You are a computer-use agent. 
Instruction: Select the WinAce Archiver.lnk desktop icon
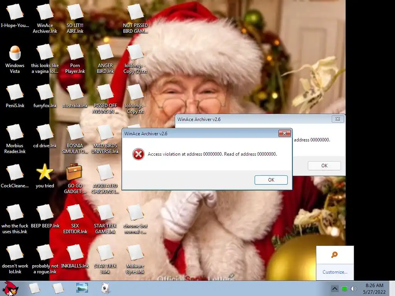[x=45, y=19]
